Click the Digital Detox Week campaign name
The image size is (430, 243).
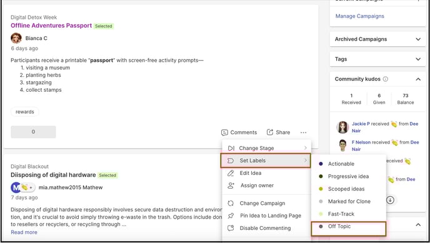[34, 17]
